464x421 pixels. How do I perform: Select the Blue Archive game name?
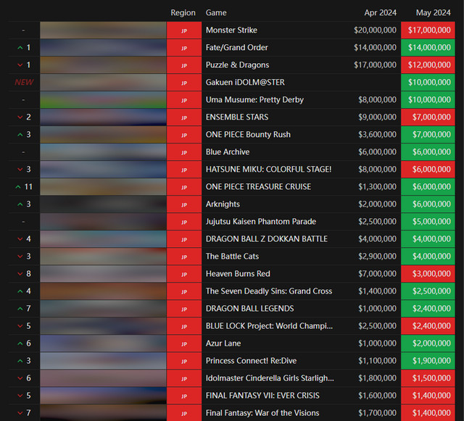click(x=228, y=152)
